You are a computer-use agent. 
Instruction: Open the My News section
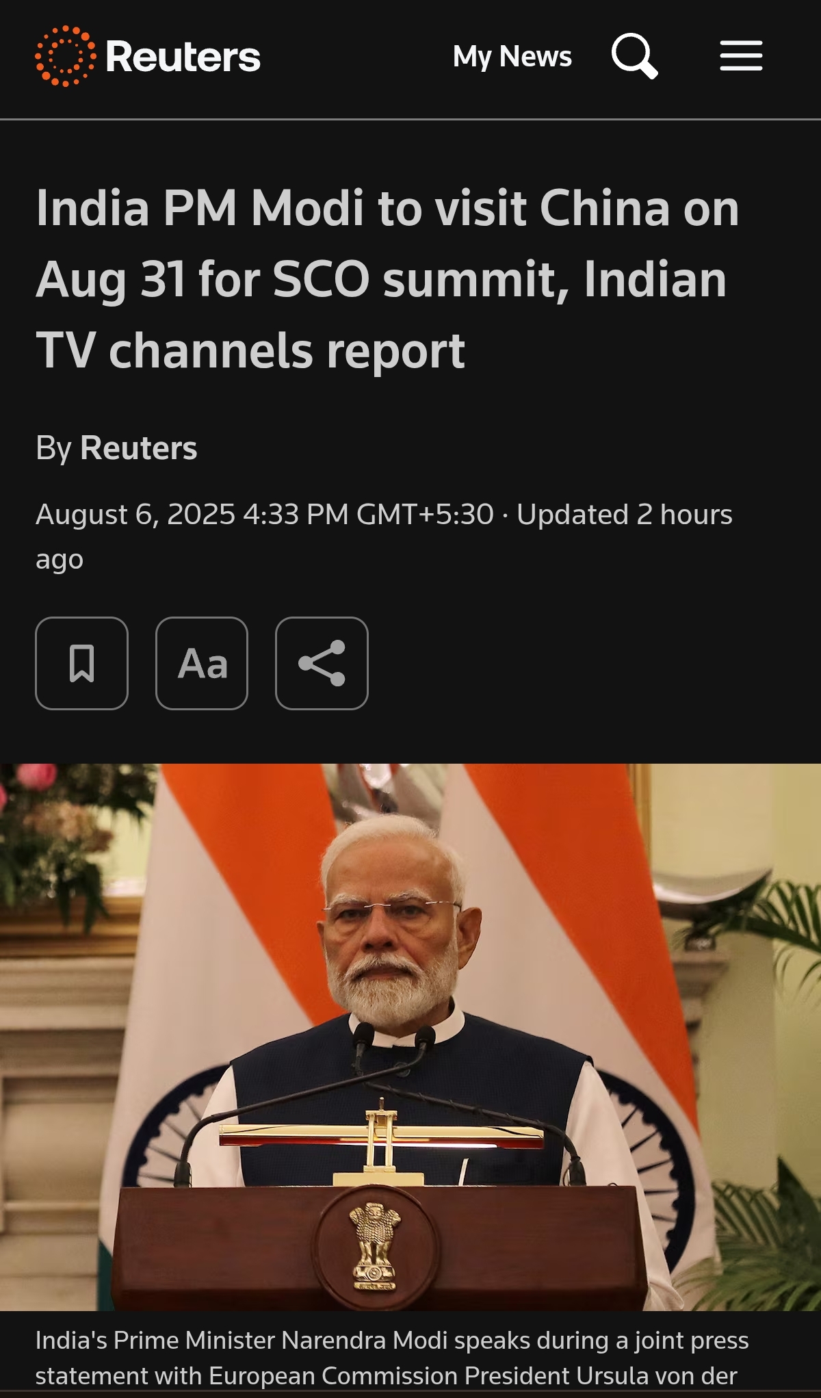[512, 57]
